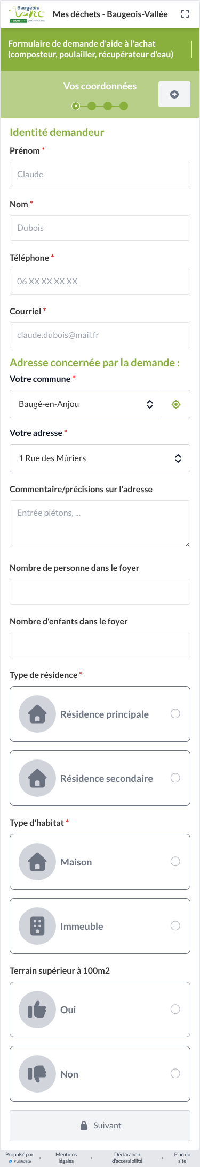The height and width of the screenshot is (1167, 200).
Task: Click the Prénom input field
Action: point(100,175)
